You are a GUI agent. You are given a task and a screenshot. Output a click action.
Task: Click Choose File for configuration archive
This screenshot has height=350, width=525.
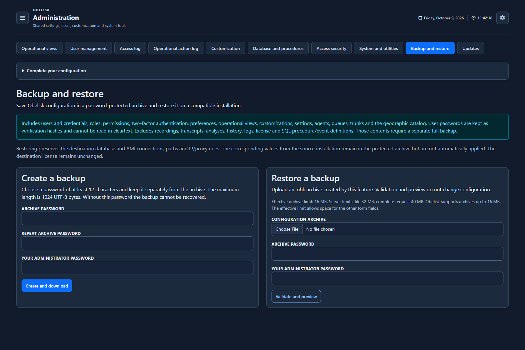tap(287, 229)
